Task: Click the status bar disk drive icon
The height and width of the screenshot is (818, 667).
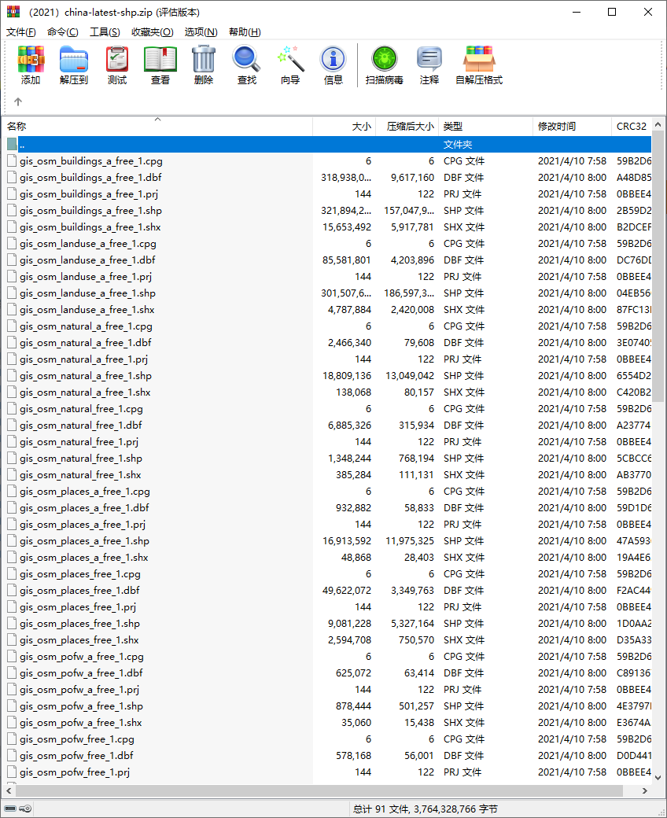Action: pyautogui.click(x=10, y=809)
